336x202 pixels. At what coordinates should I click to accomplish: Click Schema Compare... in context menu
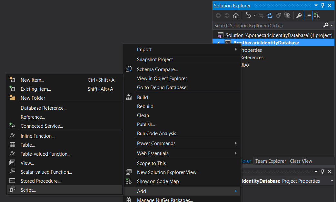[x=157, y=69]
